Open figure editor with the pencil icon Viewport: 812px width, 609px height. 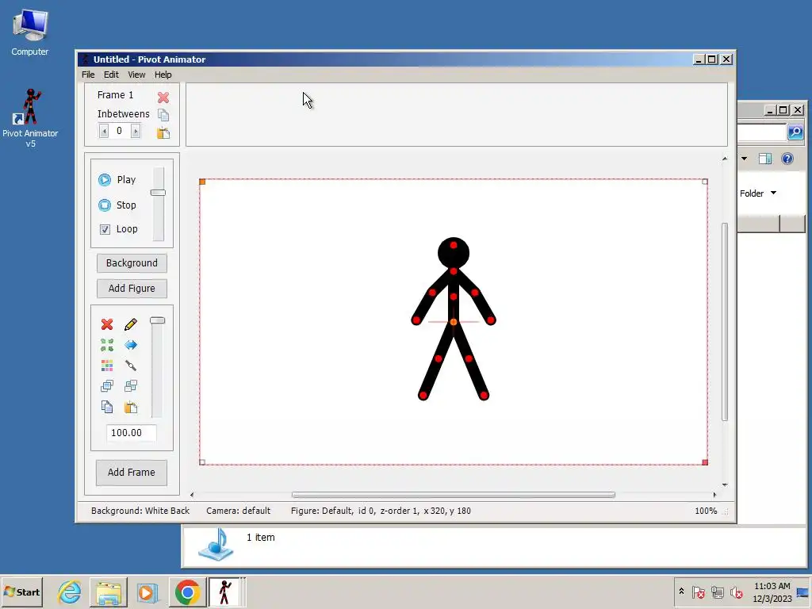coord(131,324)
